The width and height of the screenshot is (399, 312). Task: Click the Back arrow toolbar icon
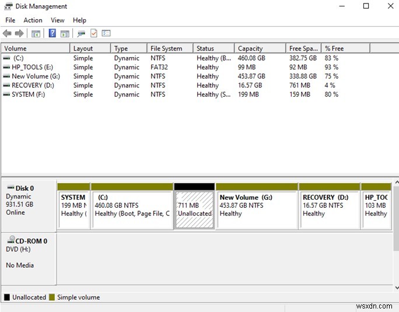[x=7, y=34]
